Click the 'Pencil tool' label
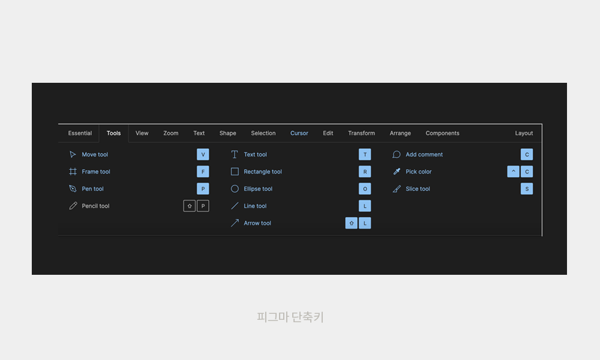This screenshot has width=600, height=360. (x=95, y=206)
